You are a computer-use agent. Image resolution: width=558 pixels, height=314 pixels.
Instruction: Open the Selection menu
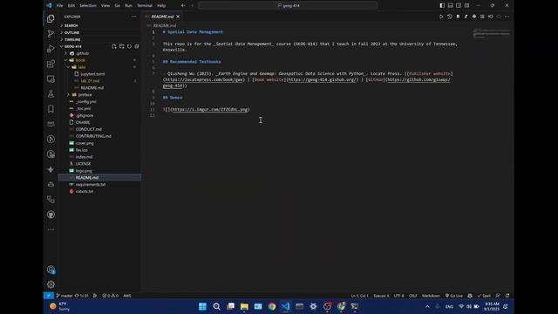pyautogui.click(x=87, y=5)
